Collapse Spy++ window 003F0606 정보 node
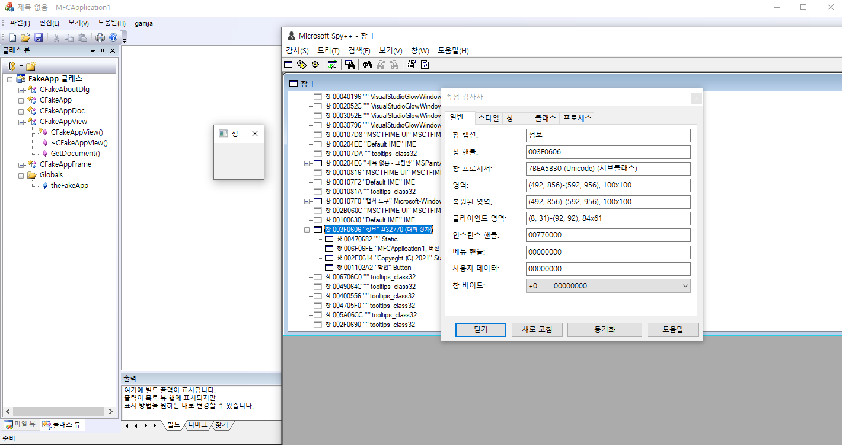The height and width of the screenshot is (445, 842). (x=307, y=230)
